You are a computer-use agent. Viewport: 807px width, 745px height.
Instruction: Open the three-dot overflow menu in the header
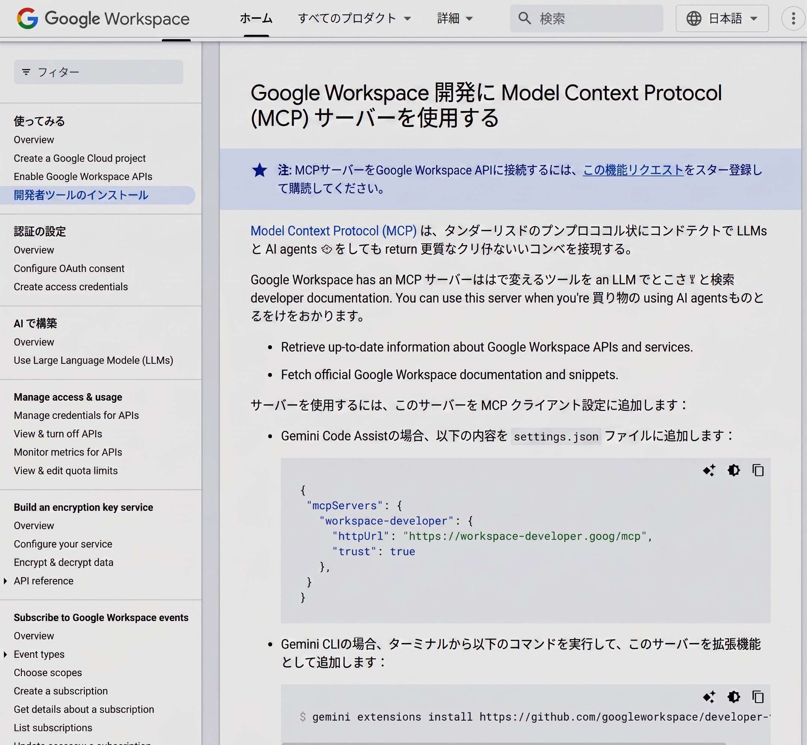793,18
